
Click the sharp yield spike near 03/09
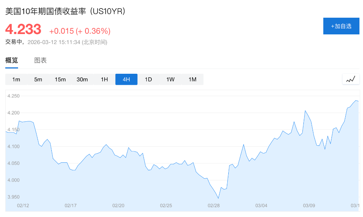pos(305,111)
